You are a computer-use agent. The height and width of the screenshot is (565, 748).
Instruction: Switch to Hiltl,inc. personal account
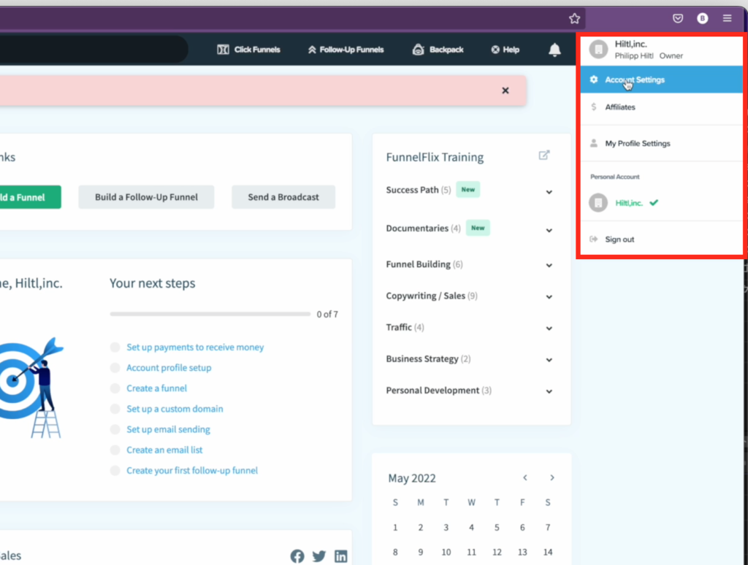pos(629,203)
